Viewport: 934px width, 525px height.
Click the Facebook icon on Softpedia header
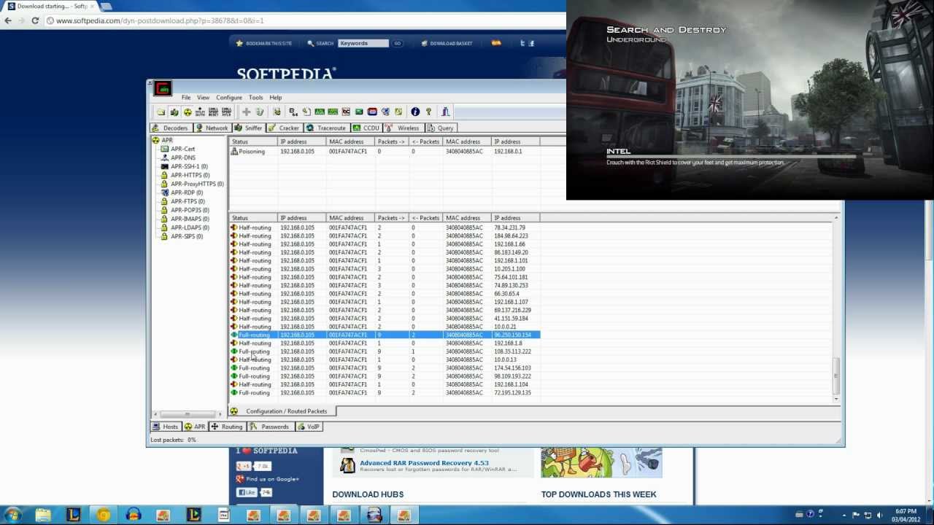[531, 43]
